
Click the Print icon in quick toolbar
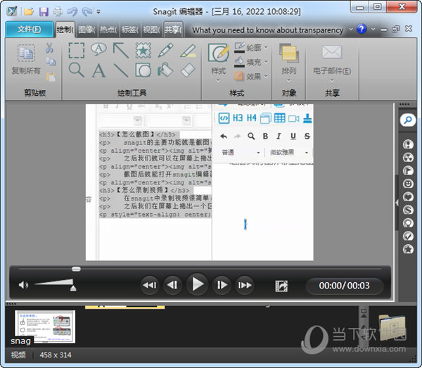[58, 11]
